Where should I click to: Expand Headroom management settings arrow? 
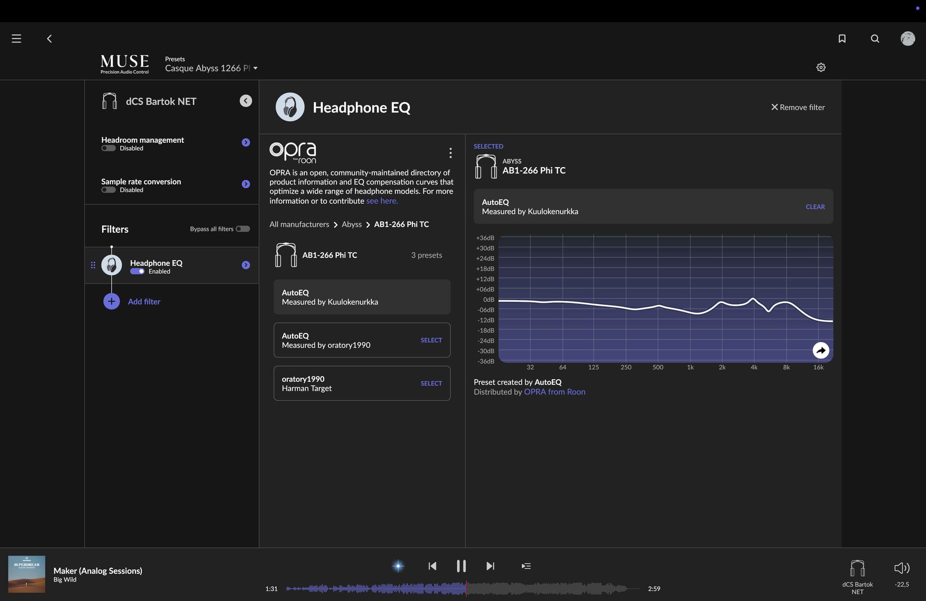click(246, 142)
